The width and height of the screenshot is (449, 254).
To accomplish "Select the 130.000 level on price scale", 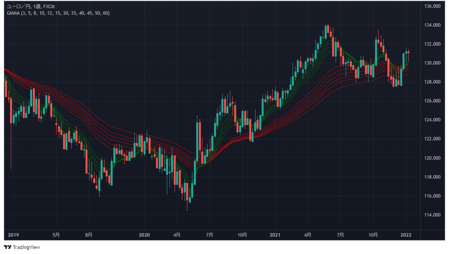I will [433, 63].
